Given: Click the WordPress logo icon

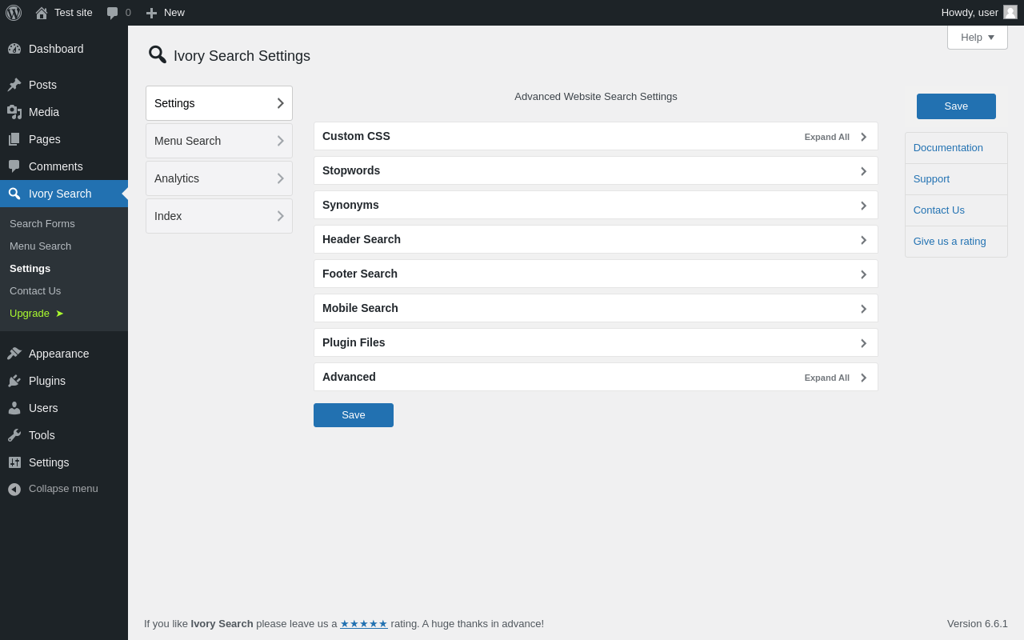Looking at the screenshot, I should pos(14,13).
